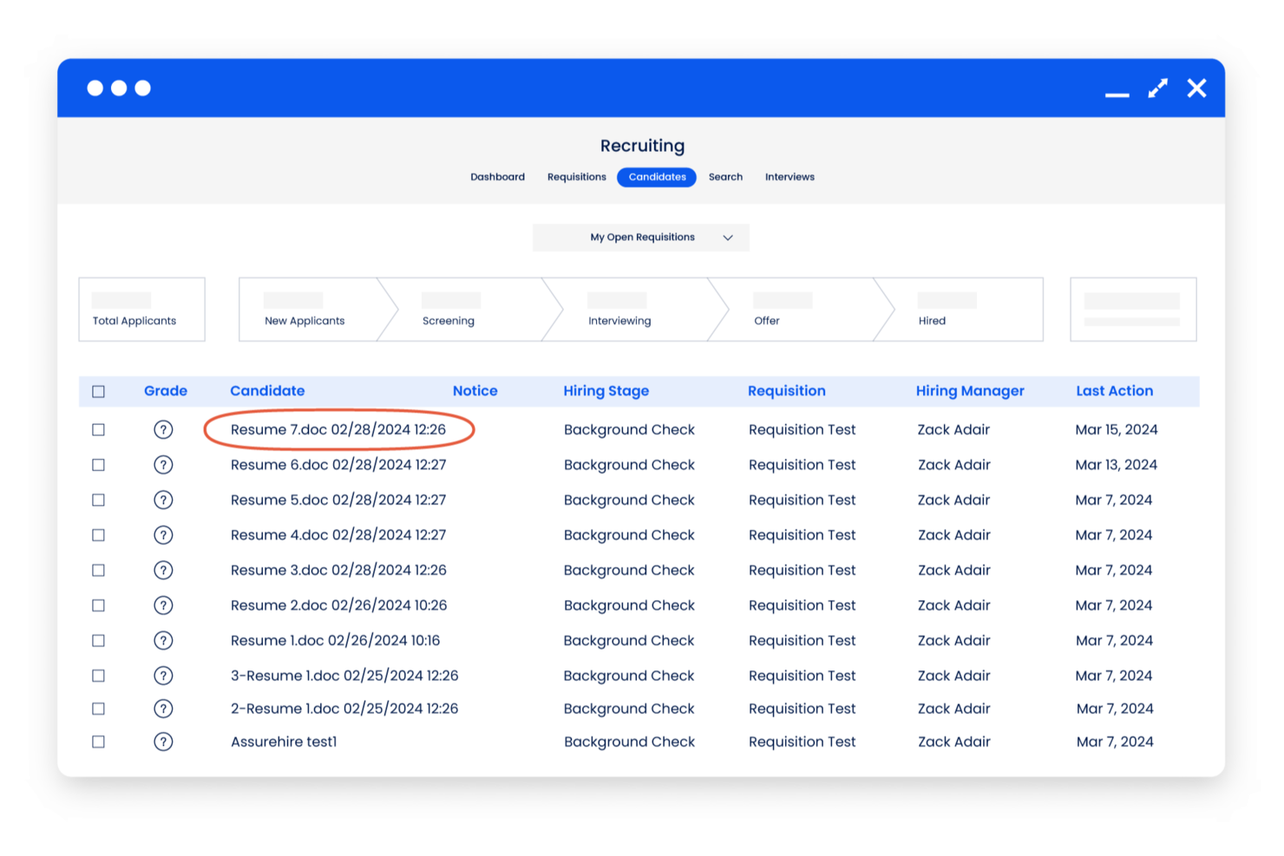The width and height of the screenshot is (1284, 856).
Task: Click the grade icon next to Resume 3.doc
Action: pyautogui.click(x=164, y=570)
